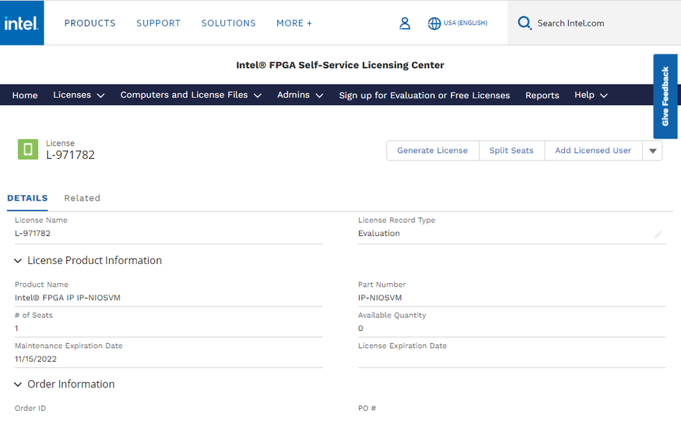Image resolution: width=681 pixels, height=421 pixels.
Task: Open the user account profile icon
Action: coord(405,23)
